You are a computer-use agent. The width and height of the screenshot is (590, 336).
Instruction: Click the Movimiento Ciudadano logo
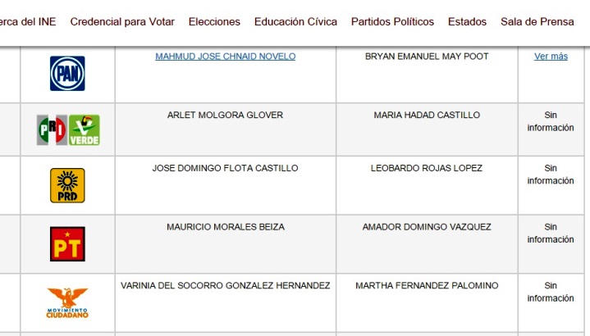(x=67, y=302)
